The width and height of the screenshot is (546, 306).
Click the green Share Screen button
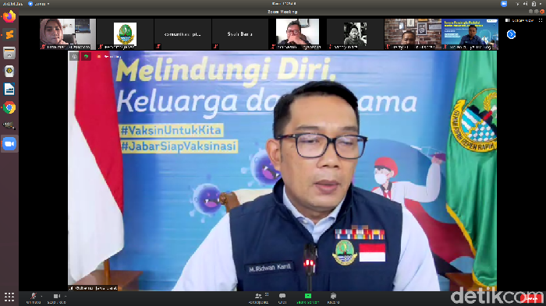[x=308, y=298]
